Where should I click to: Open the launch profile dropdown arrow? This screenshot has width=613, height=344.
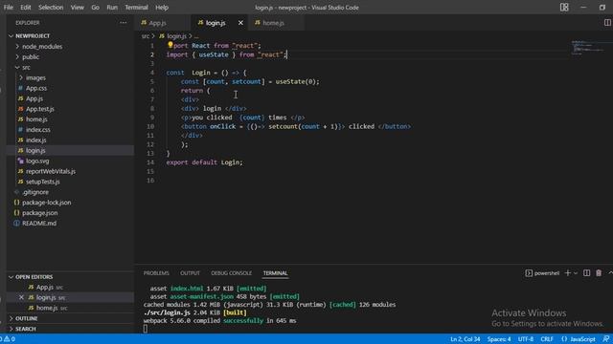[576, 273]
